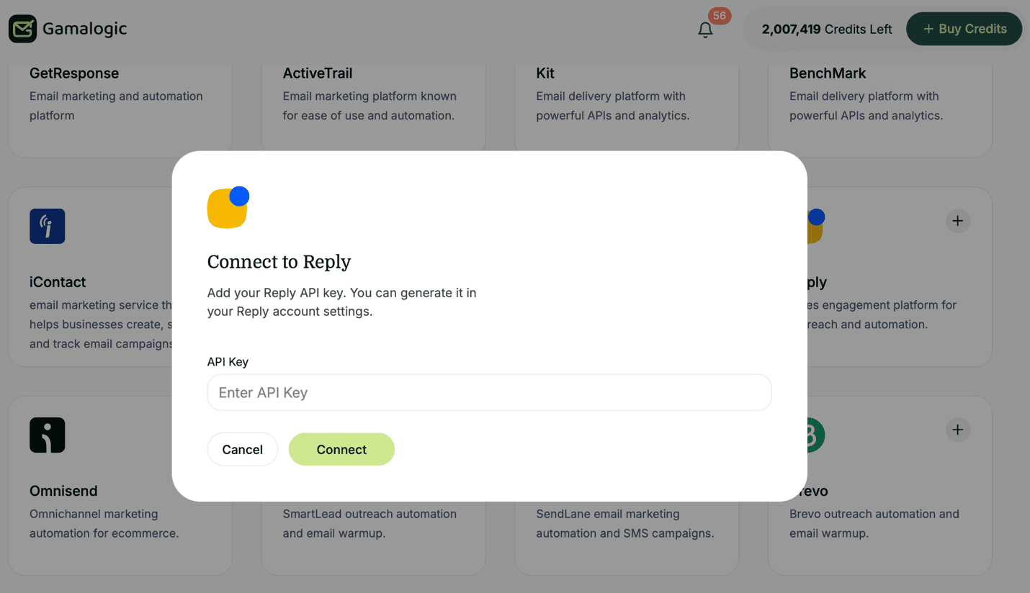Click inside the Enter API Key field
The image size is (1030, 593).
489,392
